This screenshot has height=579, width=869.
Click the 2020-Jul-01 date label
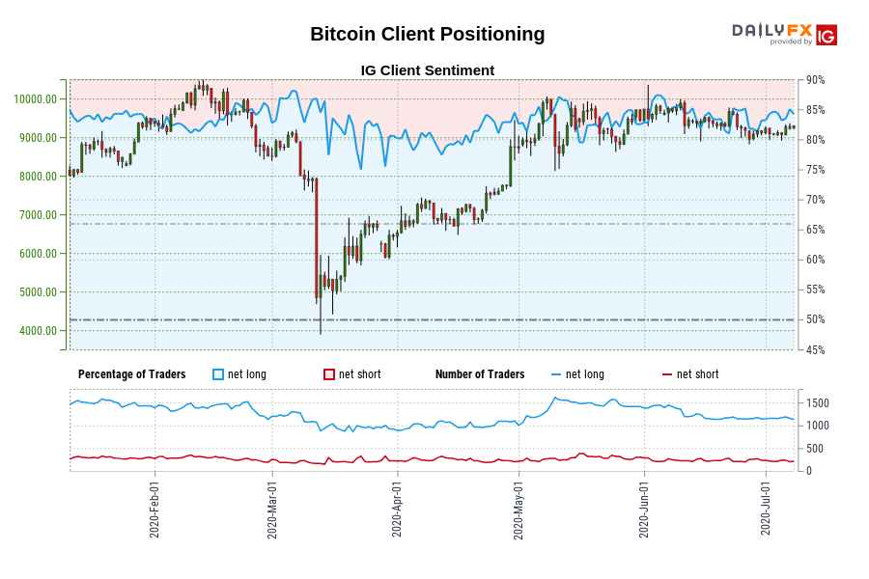pyautogui.click(x=766, y=509)
